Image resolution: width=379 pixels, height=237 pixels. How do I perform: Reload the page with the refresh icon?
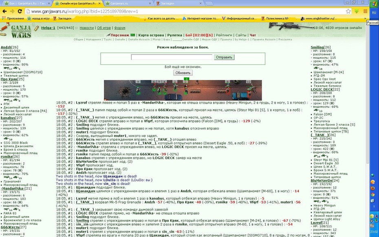point(20,11)
